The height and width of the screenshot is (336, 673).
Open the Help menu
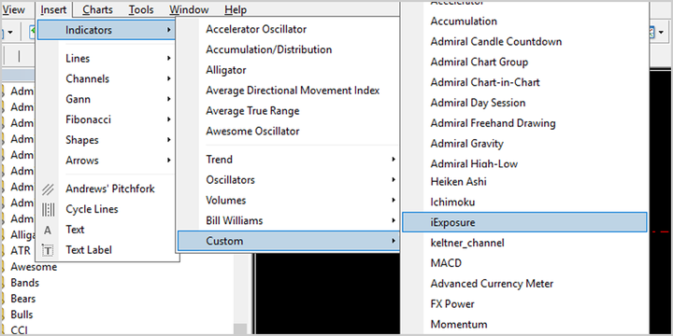(x=236, y=9)
